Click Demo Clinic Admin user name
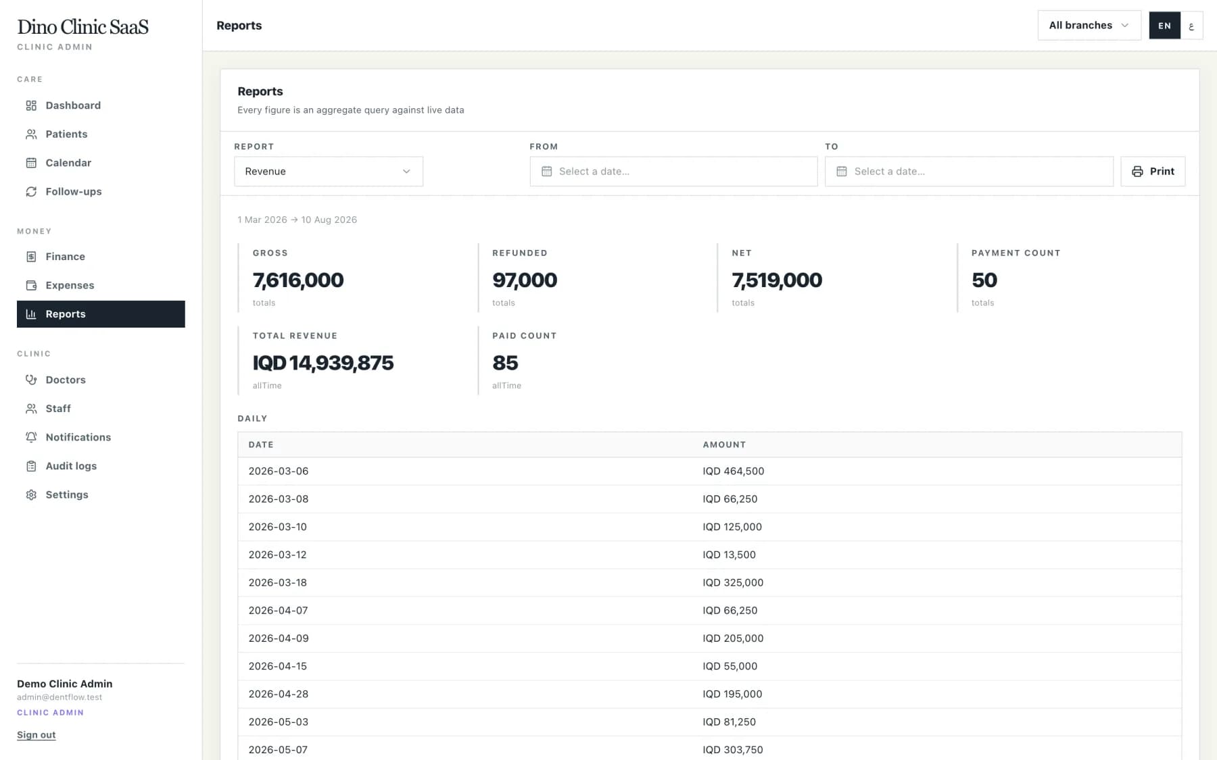The width and height of the screenshot is (1217, 760). click(x=65, y=684)
